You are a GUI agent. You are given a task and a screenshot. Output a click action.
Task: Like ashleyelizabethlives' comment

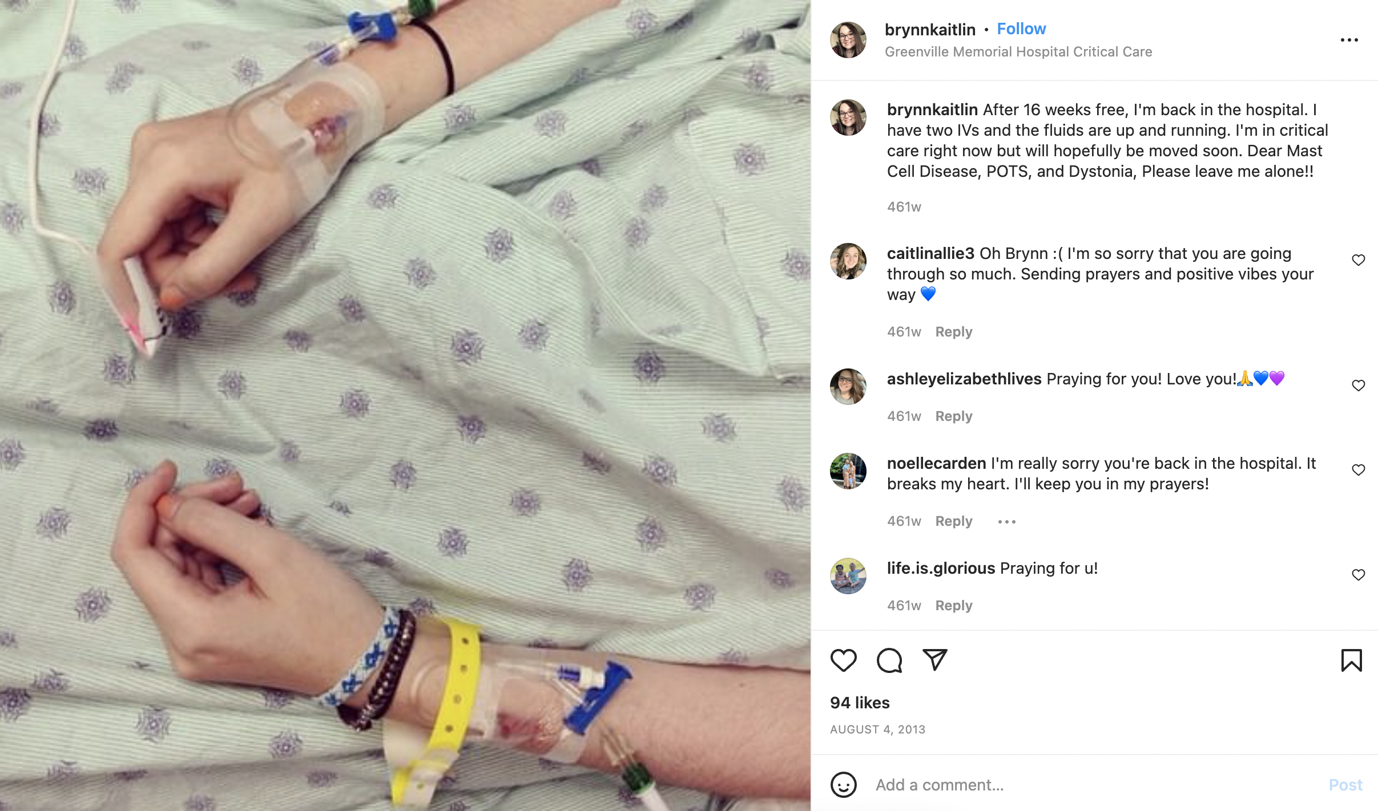(1359, 386)
